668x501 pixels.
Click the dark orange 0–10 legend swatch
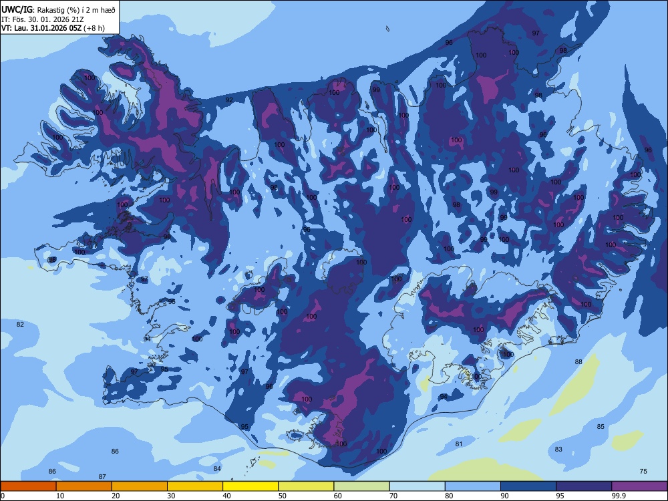pyautogui.click(x=28, y=486)
